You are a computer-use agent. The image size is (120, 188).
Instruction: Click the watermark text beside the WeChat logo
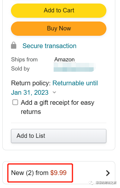point(106,183)
